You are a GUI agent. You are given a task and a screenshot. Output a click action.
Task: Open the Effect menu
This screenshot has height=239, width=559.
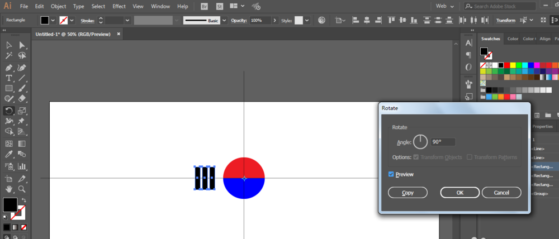[119, 6]
